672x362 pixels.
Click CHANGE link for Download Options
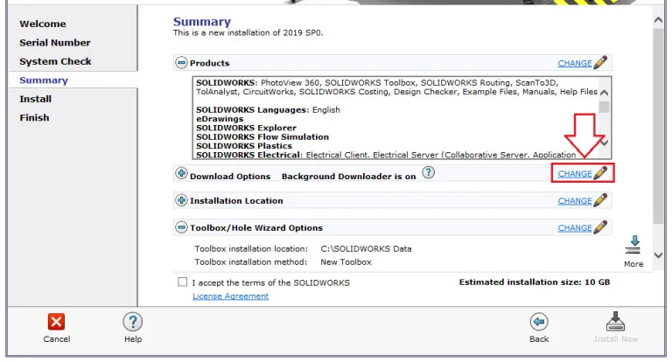(575, 174)
